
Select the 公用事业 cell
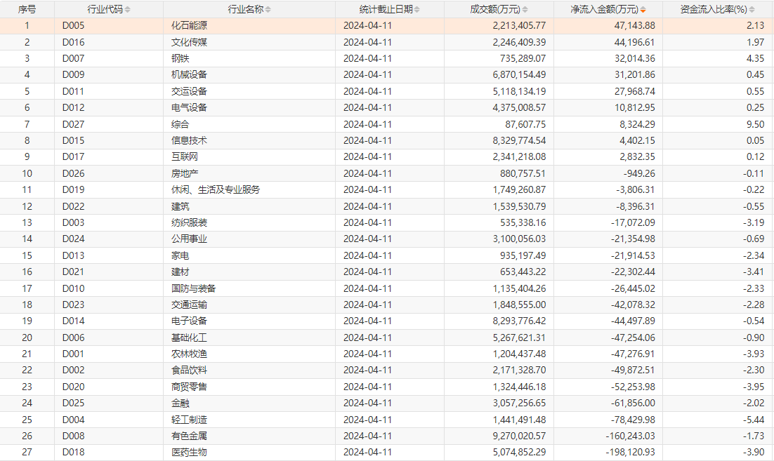coord(189,239)
